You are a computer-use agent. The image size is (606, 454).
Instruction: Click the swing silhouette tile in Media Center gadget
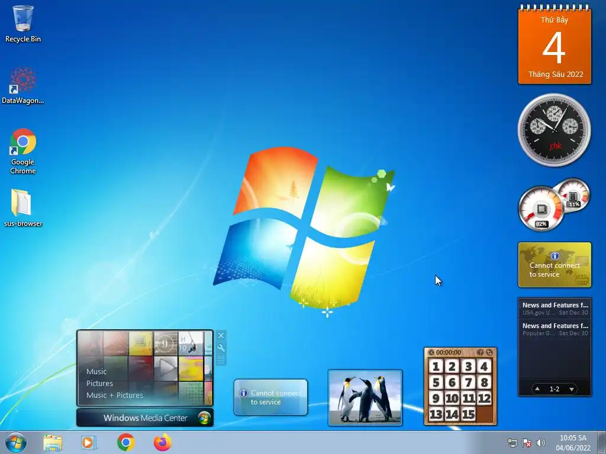(x=191, y=343)
